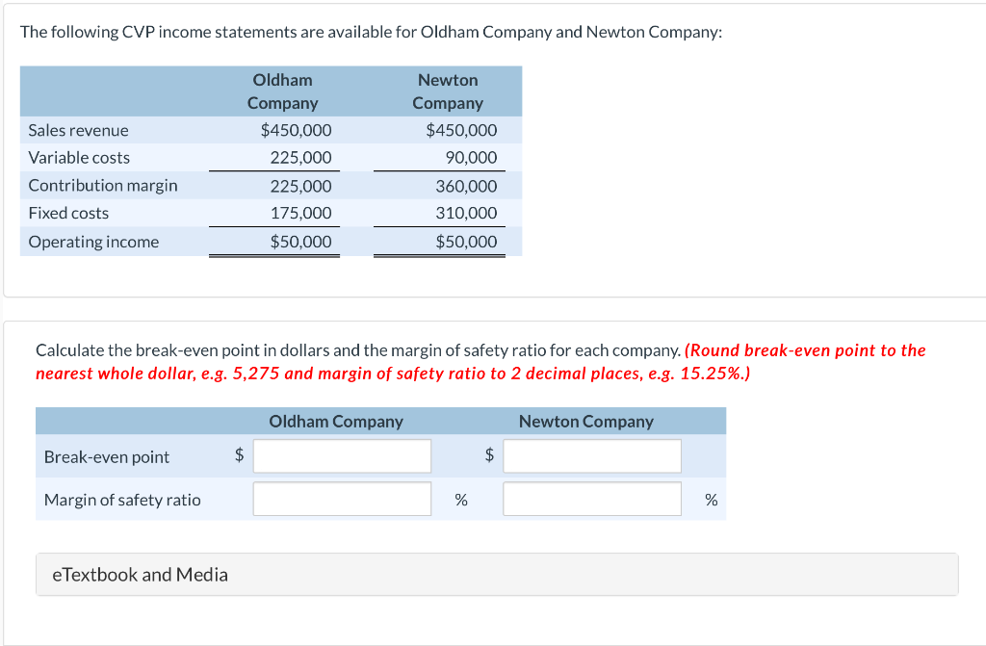Click the Fixed costs row label
Screen dimensions: 986x646
tap(68, 213)
